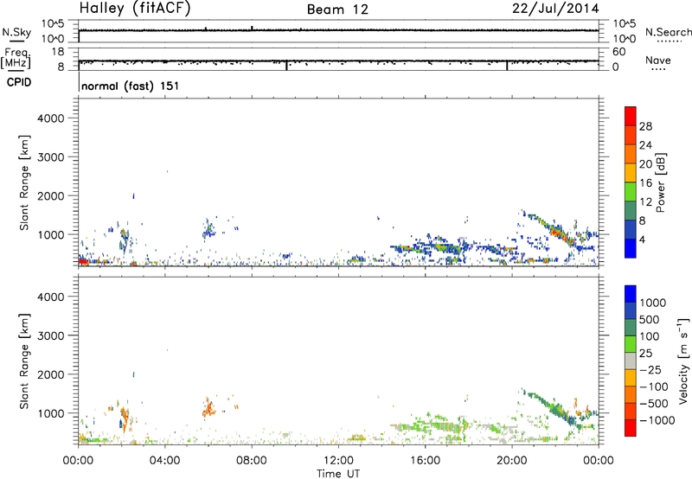This screenshot has height=479, width=692.
Task: Click the light green Velocity colorbar segment near 100
Action: (x=631, y=344)
